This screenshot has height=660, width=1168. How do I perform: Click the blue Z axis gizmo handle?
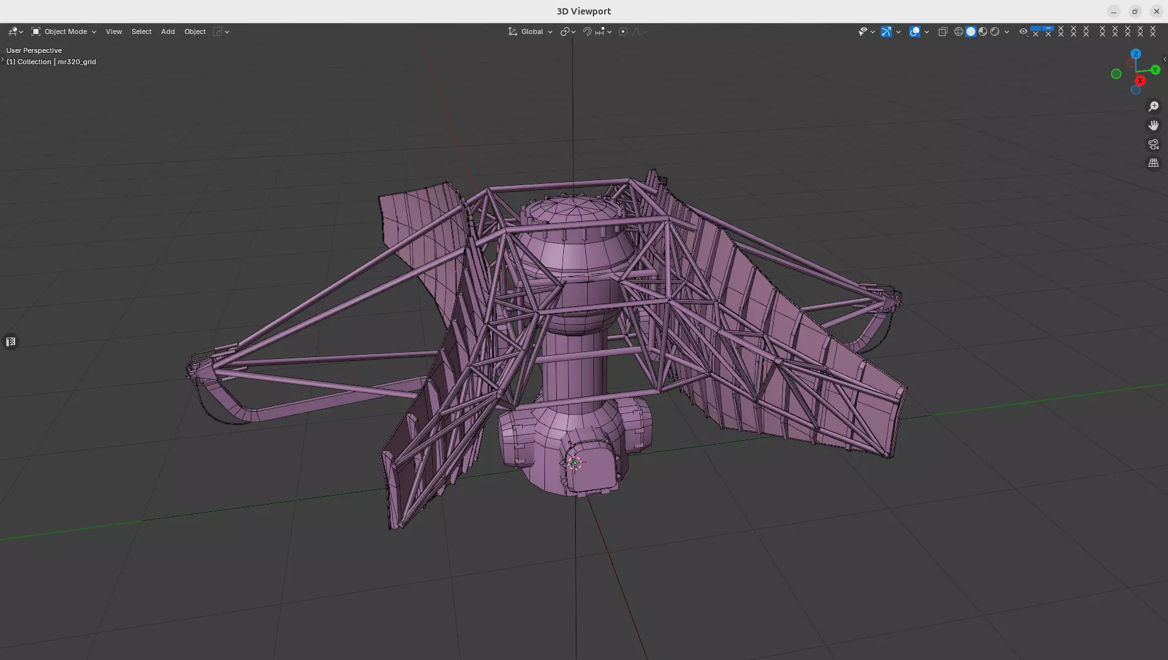(1136, 54)
